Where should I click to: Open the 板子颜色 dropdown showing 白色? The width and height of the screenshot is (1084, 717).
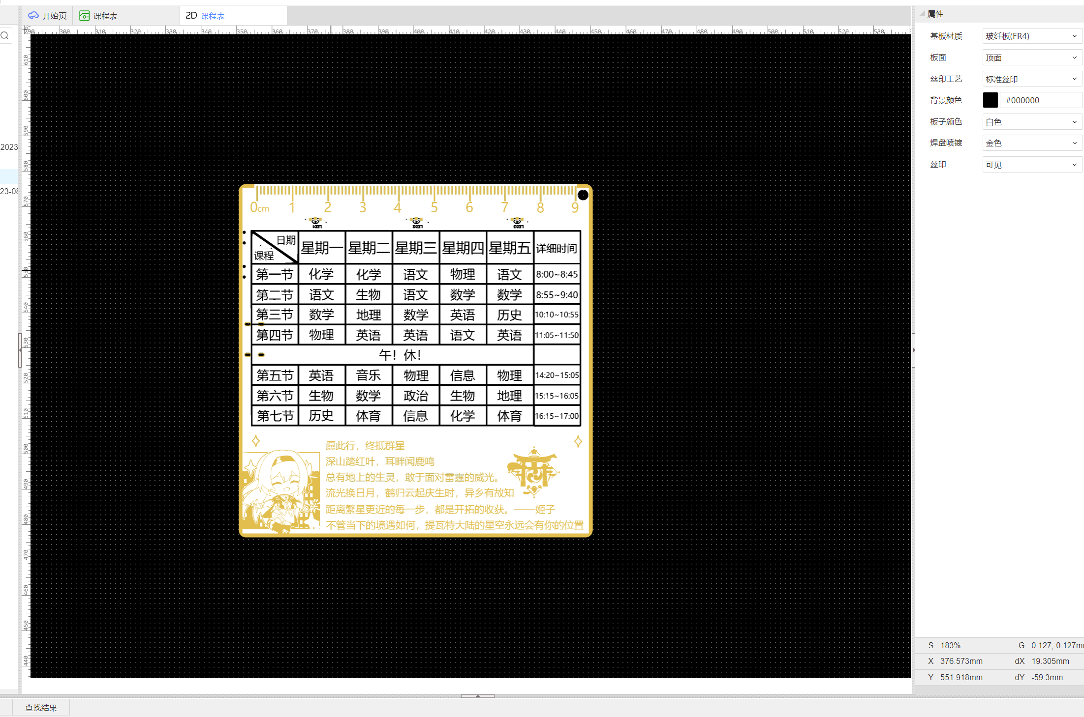point(1031,121)
